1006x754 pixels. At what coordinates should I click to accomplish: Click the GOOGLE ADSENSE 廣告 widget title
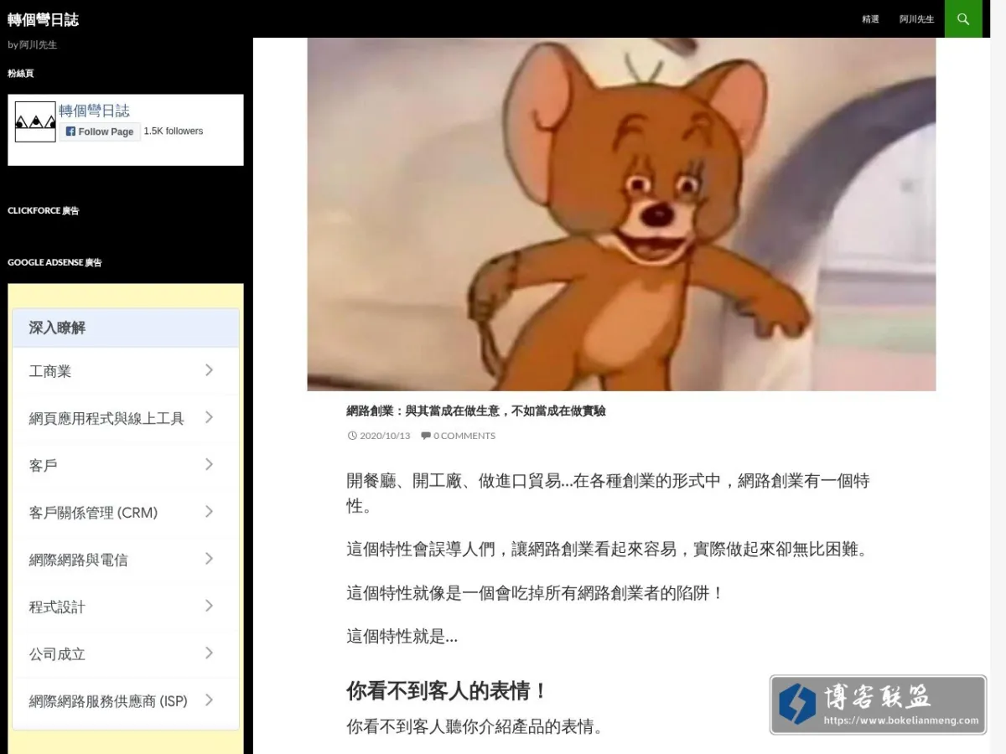[54, 262]
